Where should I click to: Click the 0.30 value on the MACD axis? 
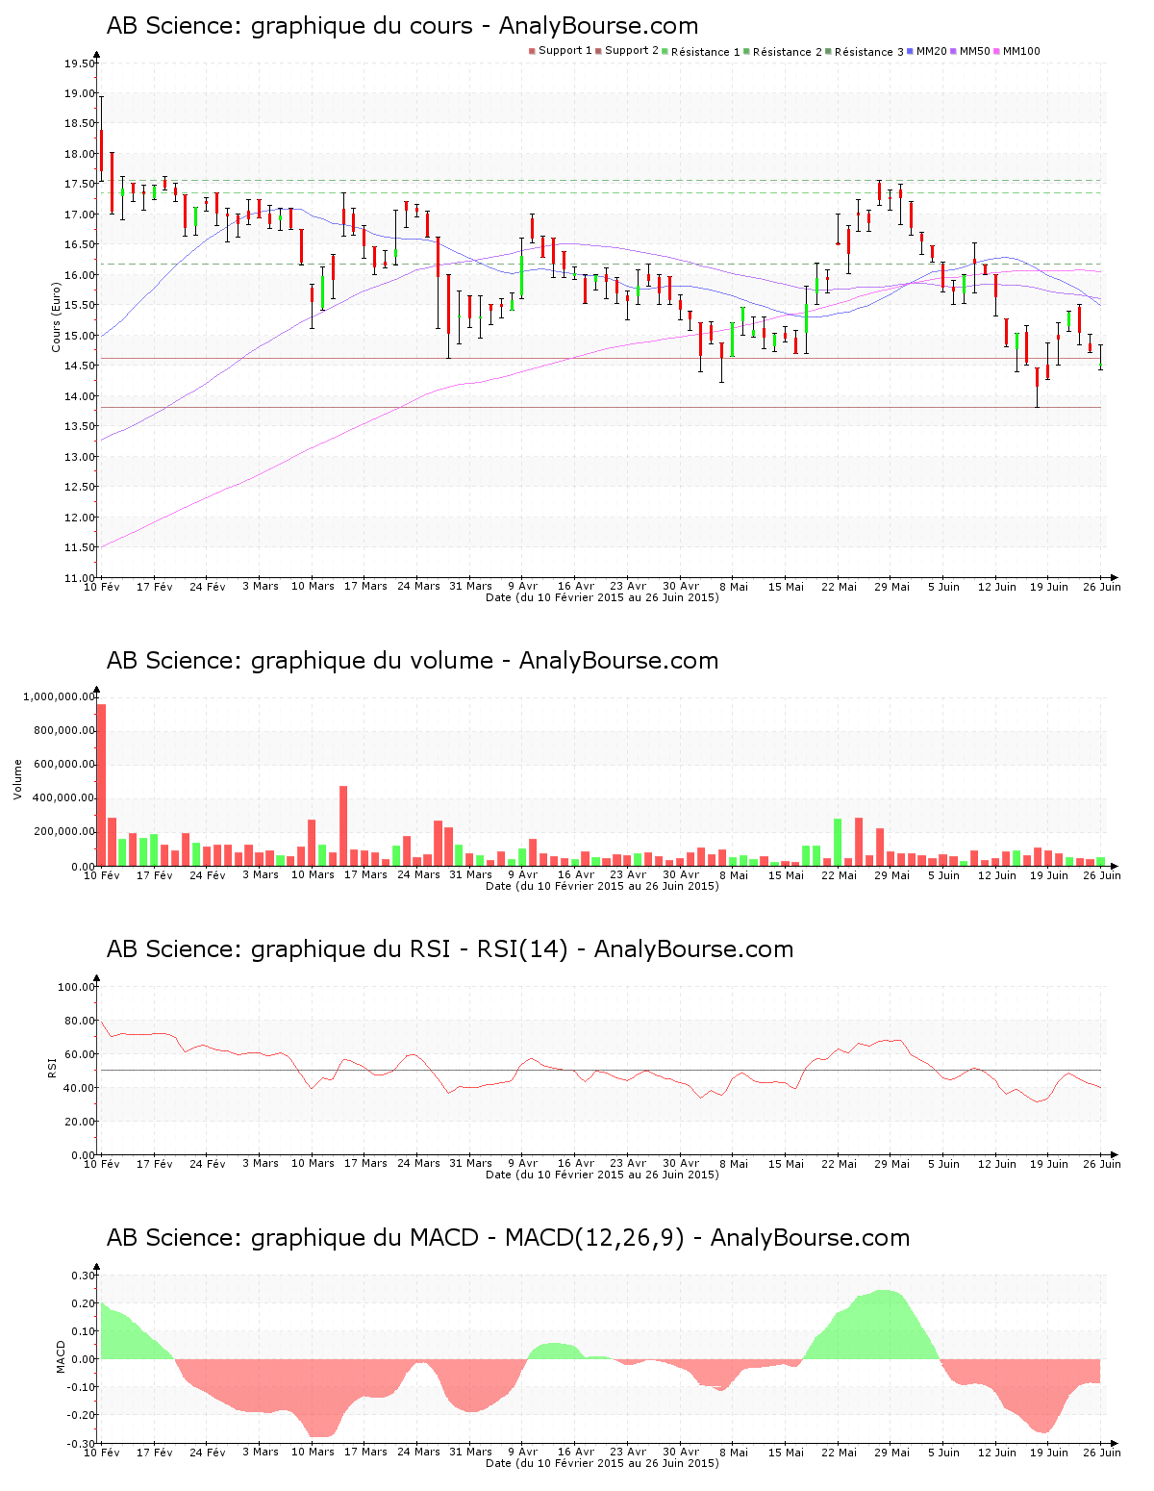[x=84, y=1276]
